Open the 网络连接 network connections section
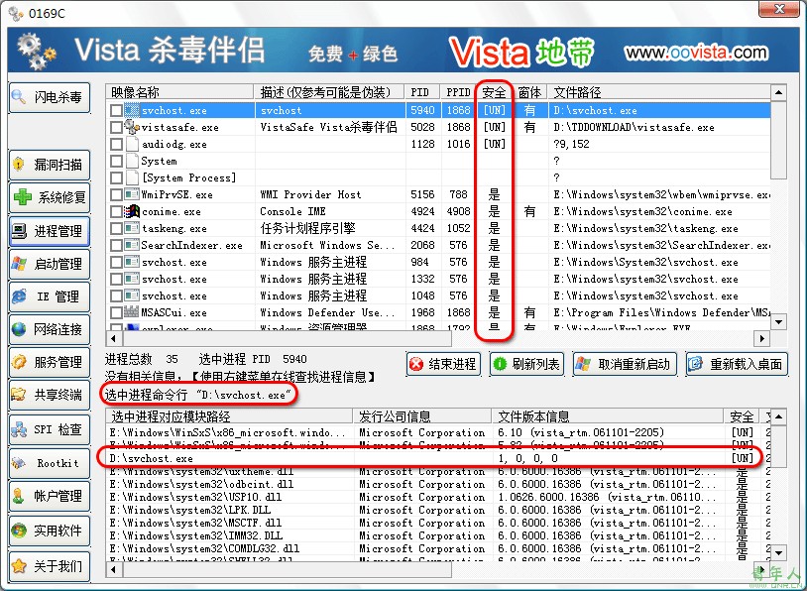 pyautogui.click(x=50, y=329)
